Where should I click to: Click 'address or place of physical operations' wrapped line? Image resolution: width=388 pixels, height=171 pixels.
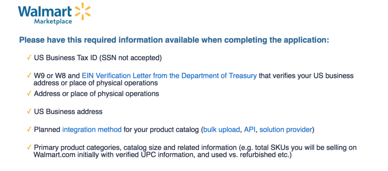click(x=96, y=83)
